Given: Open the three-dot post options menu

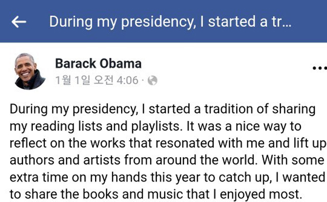Looking at the screenshot, I should click(320, 68).
